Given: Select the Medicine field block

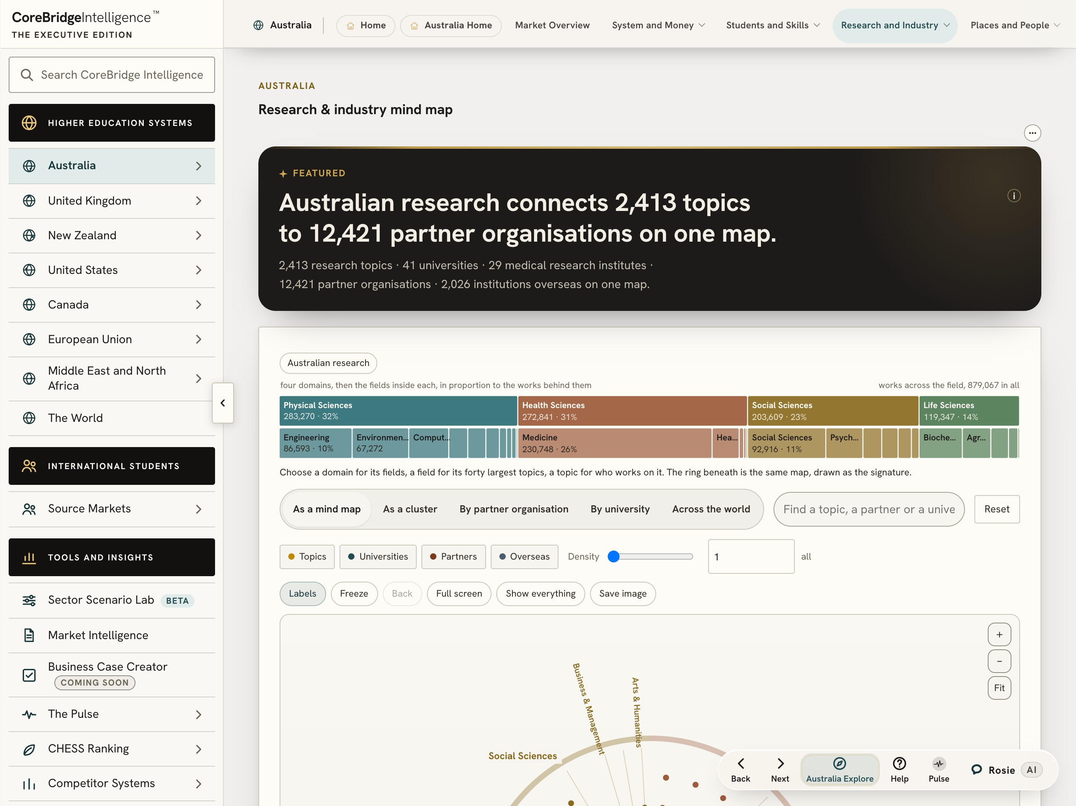Looking at the screenshot, I should (614, 444).
